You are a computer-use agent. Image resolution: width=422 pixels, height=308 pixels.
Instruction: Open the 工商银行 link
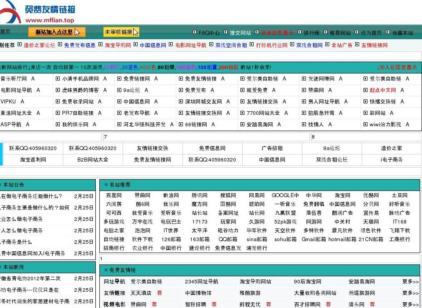point(400,239)
